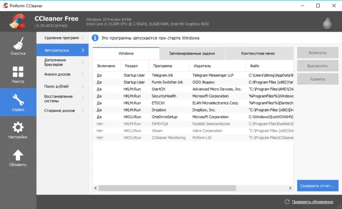
Task: Click the CCleaner logo icon
Action: pos(17,21)
